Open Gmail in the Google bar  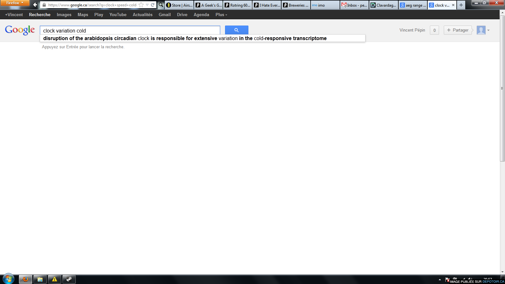coord(165,15)
